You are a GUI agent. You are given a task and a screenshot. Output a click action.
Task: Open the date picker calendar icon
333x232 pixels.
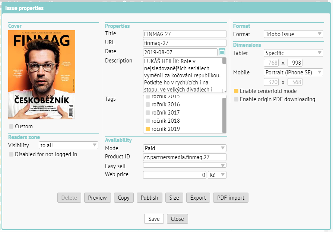pyautogui.click(x=222, y=52)
